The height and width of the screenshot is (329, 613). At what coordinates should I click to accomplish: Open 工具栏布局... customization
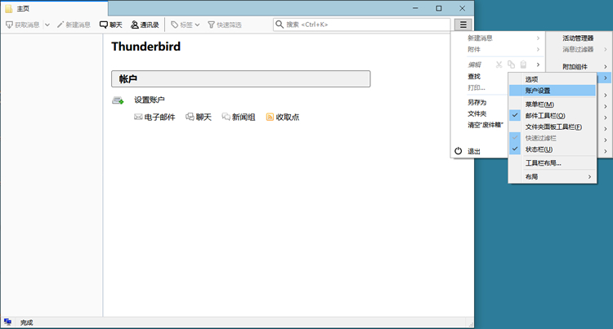point(553,163)
